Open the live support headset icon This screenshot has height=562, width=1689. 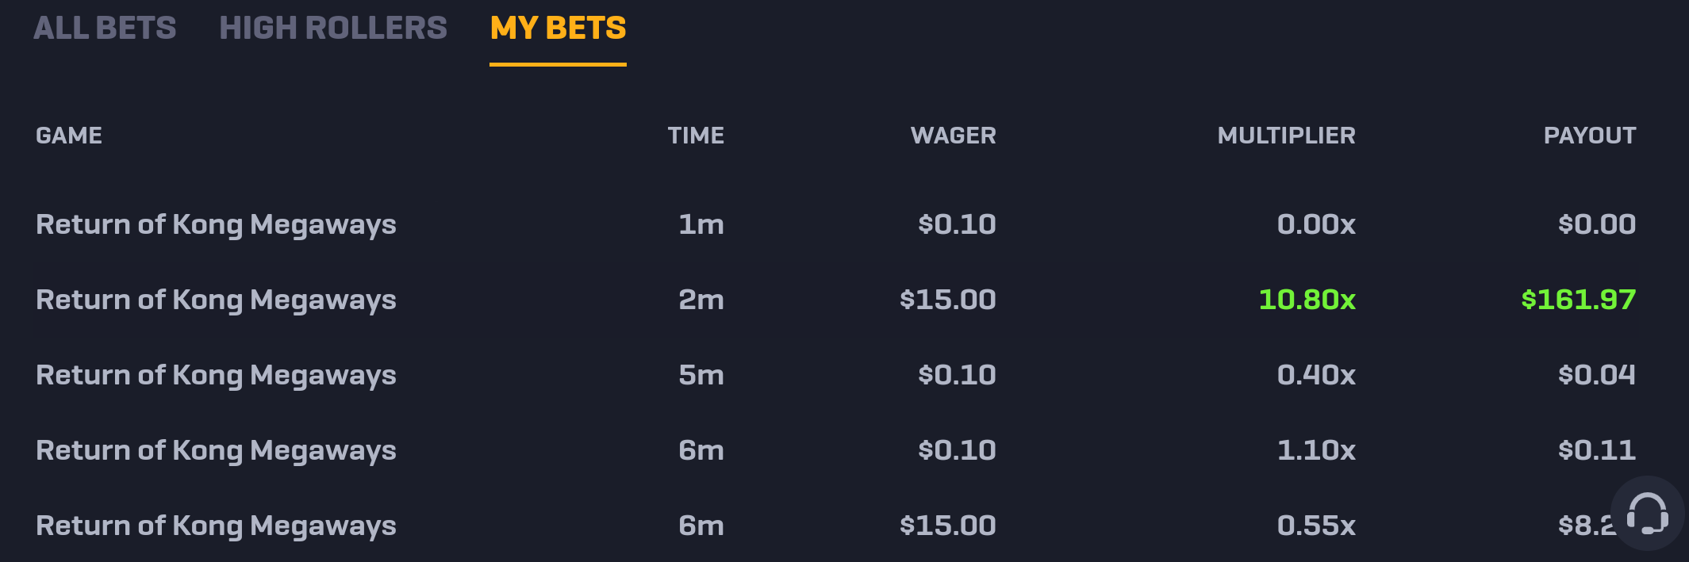click(1647, 514)
